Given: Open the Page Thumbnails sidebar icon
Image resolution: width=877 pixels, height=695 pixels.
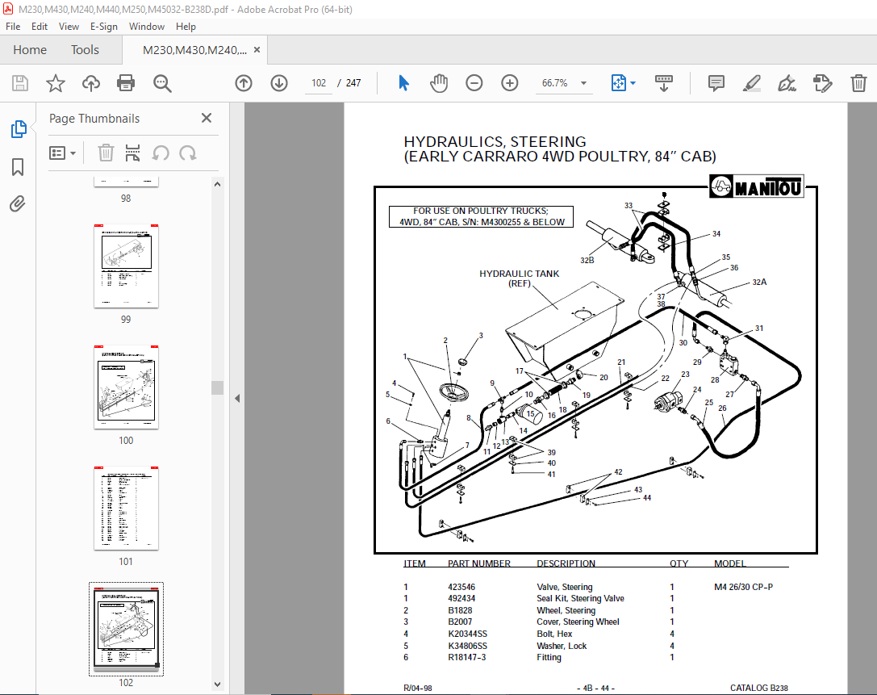Looking at the screenshot, I should pos(19,128).
